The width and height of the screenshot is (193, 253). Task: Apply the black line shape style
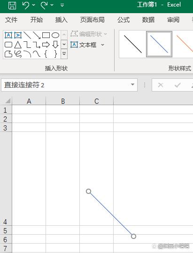click(x=133, y=44)
